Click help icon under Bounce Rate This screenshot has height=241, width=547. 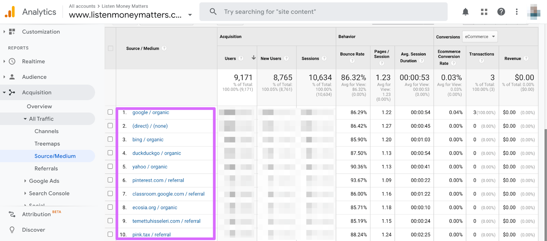point(352,61)
